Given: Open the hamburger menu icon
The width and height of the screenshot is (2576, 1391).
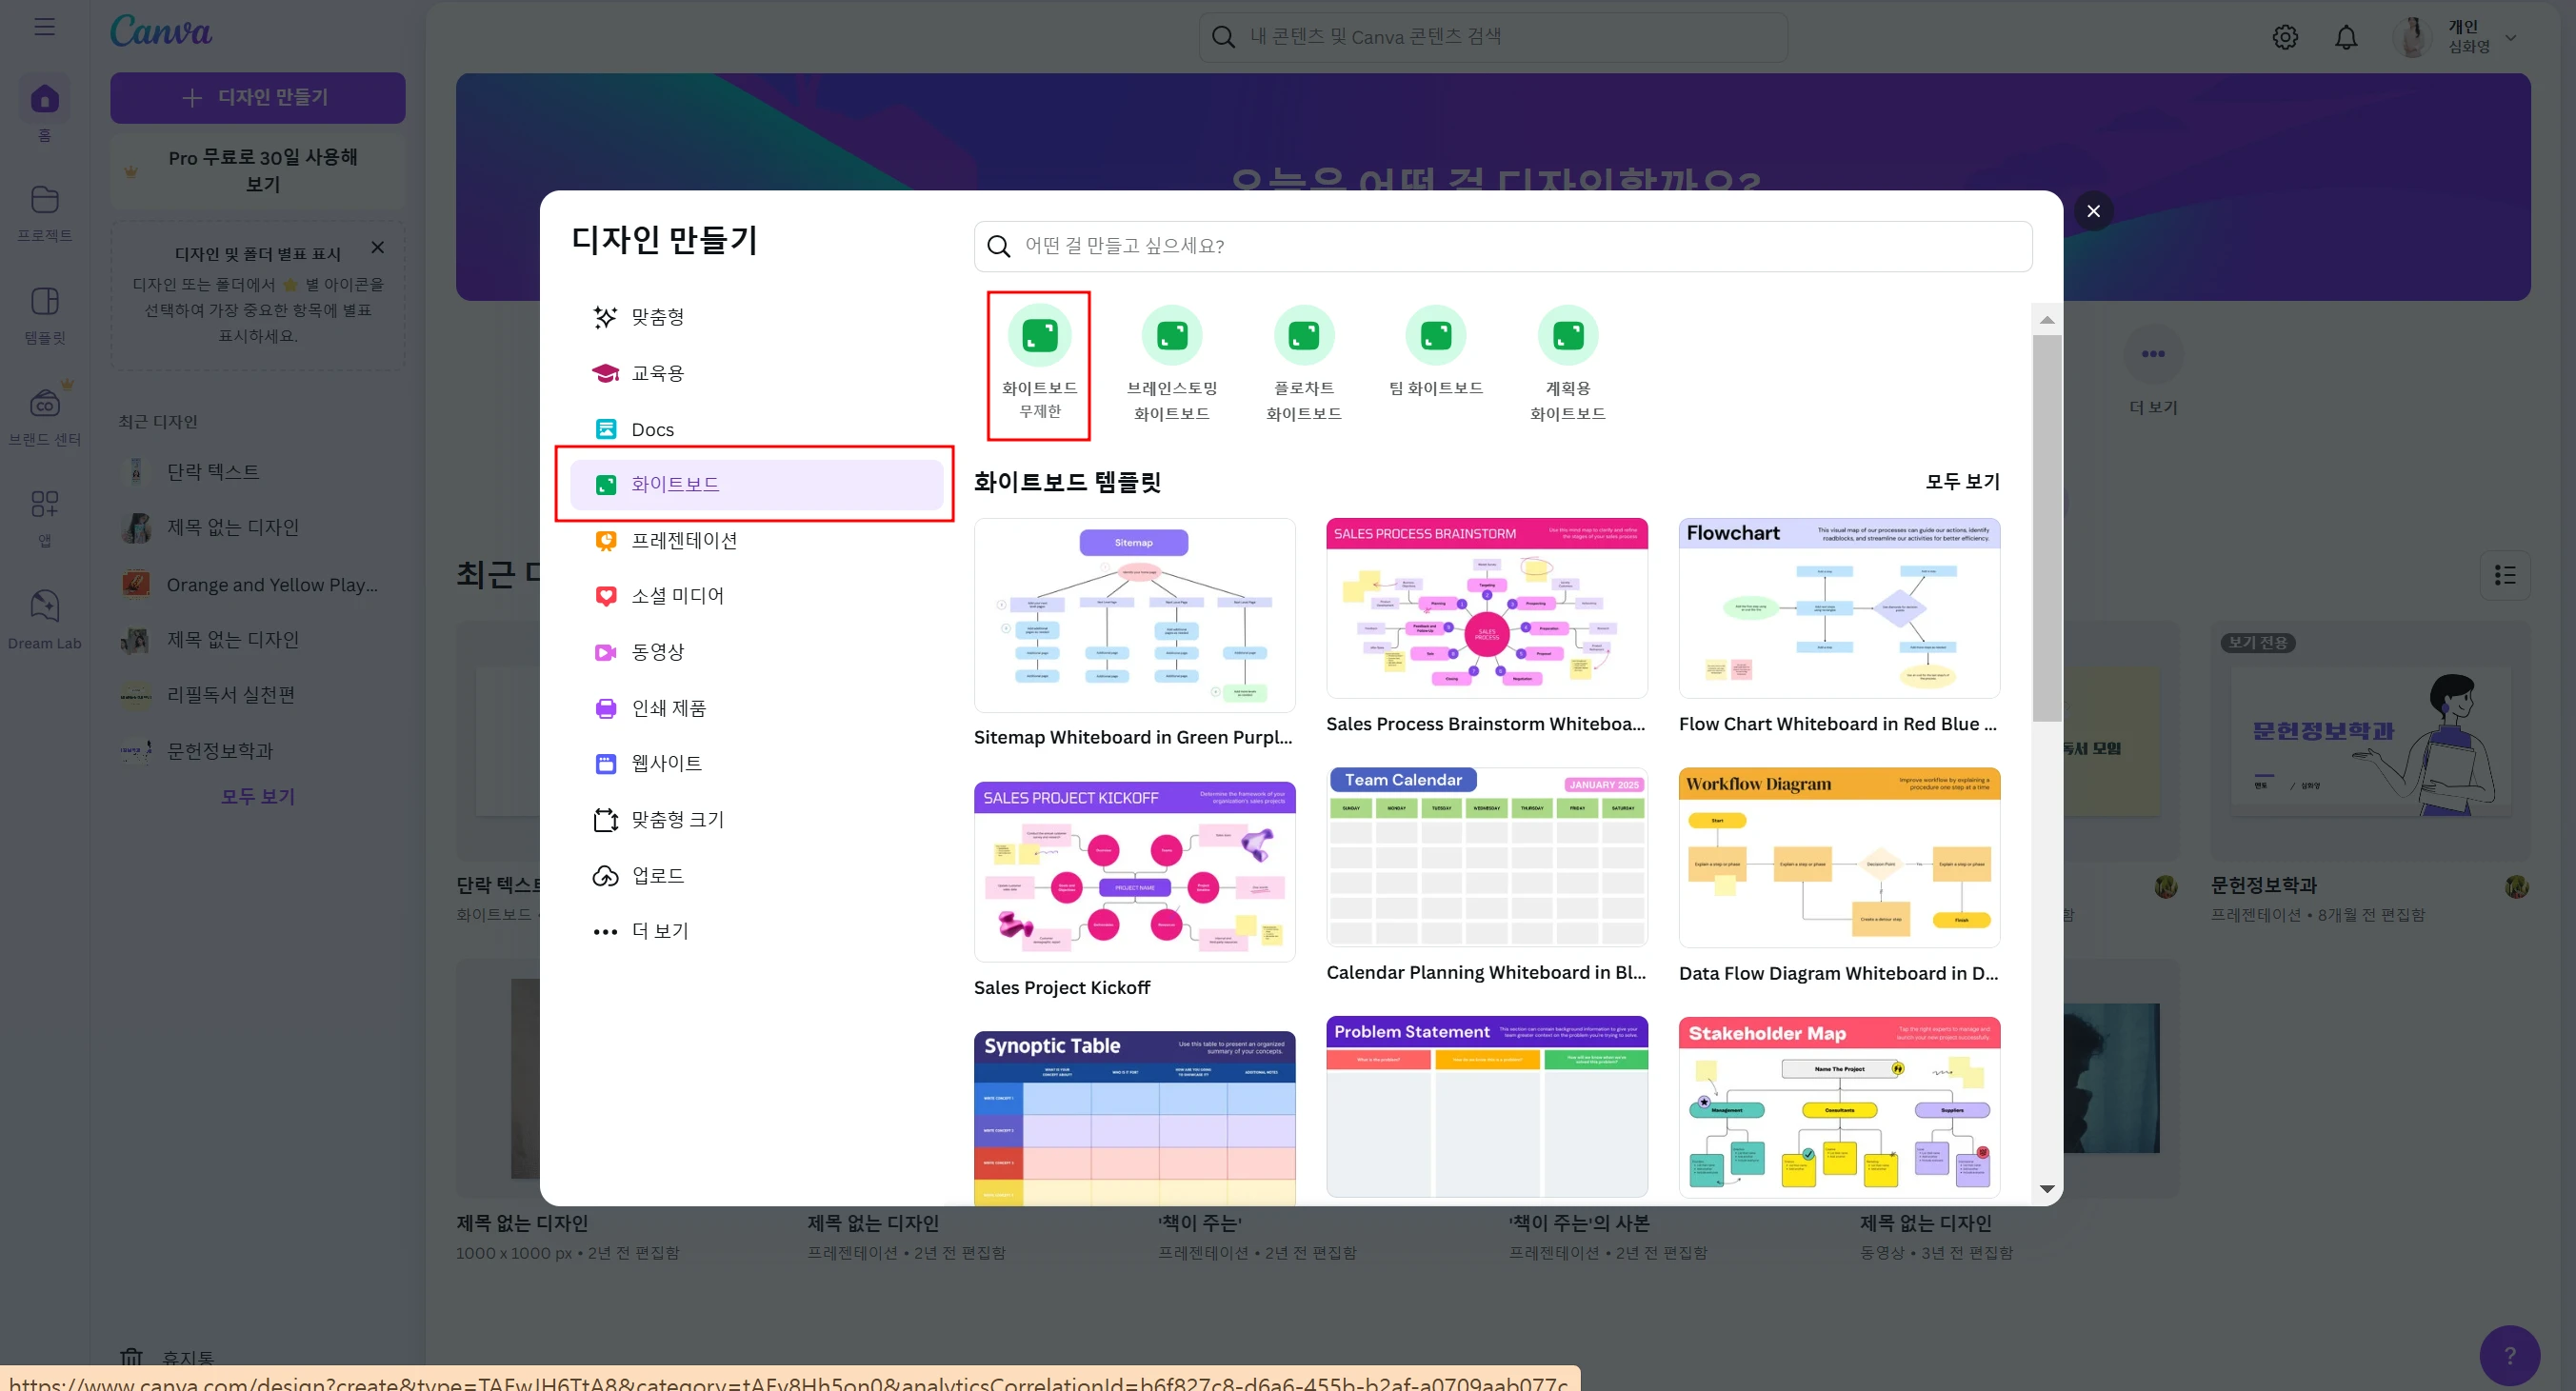Looking at the screenshot, I should 44,27.
